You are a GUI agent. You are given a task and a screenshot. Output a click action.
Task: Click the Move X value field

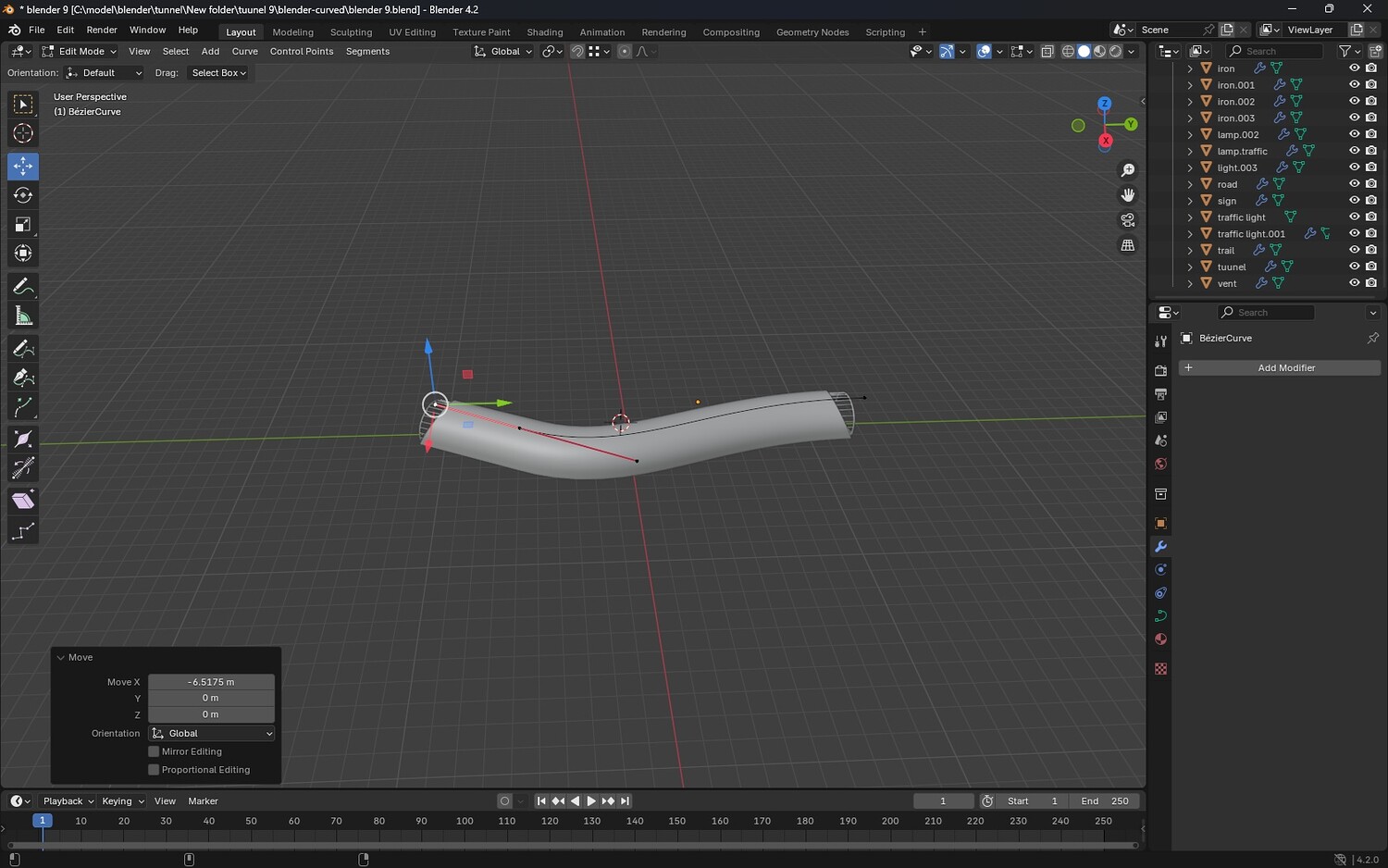click(211, 682)
